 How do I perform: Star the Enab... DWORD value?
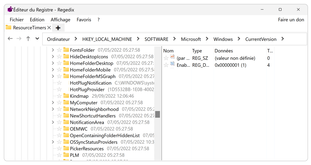[166, 65]
